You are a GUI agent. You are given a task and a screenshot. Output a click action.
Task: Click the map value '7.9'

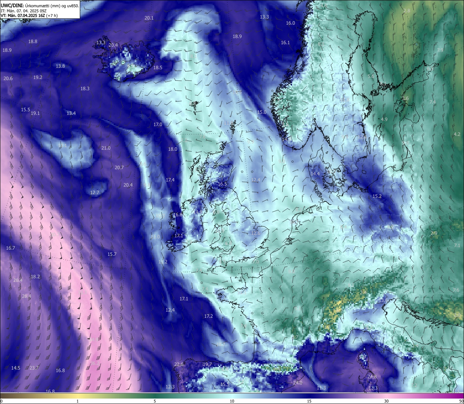click(440, 50)
